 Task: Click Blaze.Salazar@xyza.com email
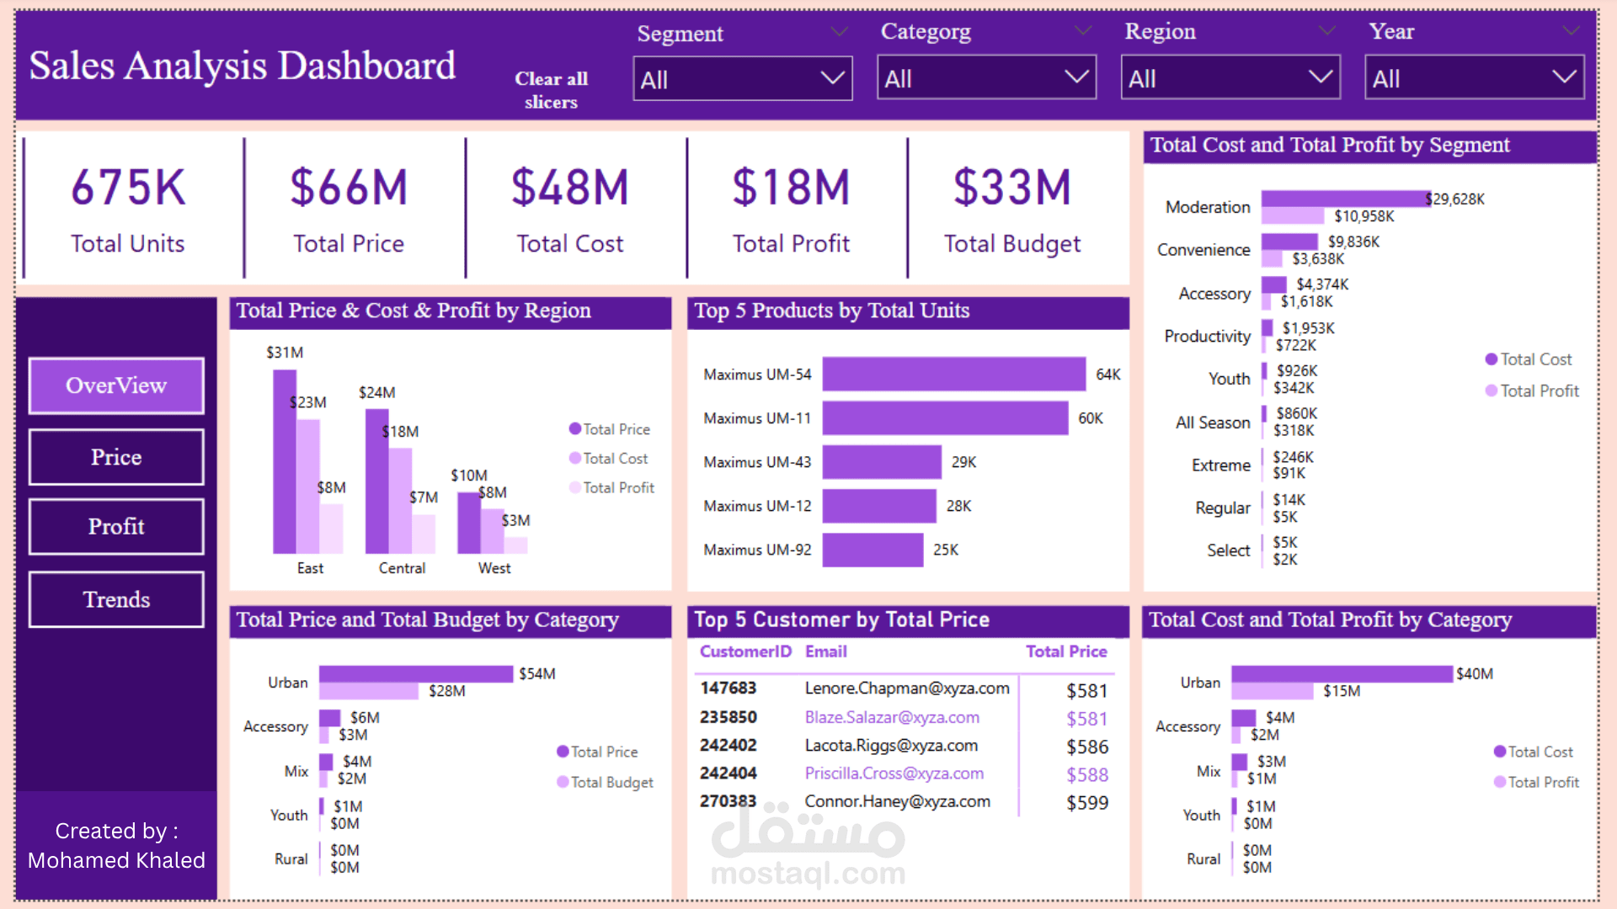[892, 717]
